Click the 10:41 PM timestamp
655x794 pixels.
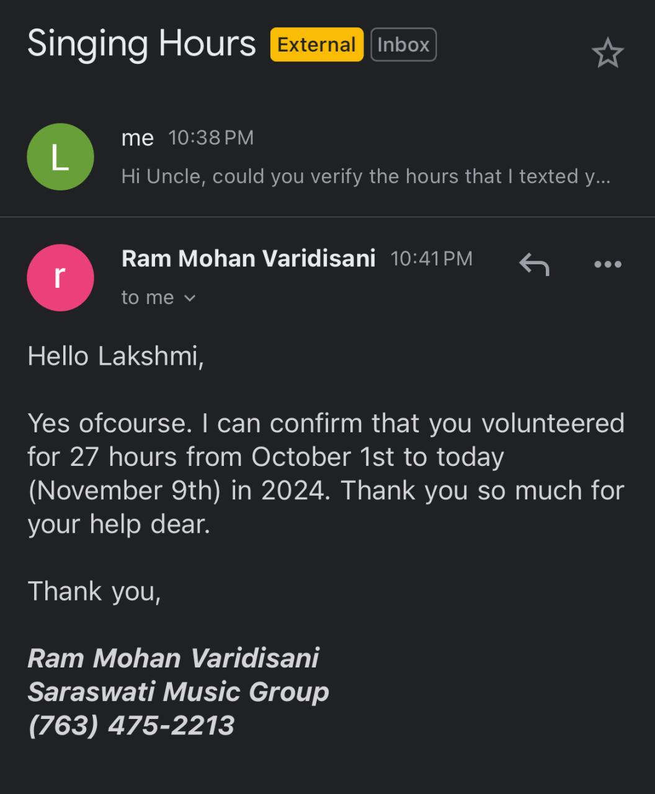pos(431,259)
